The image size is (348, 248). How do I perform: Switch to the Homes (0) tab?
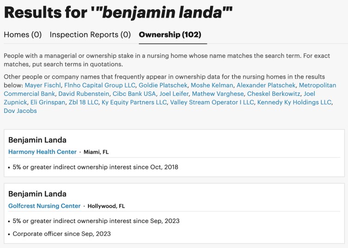[23, 35]
